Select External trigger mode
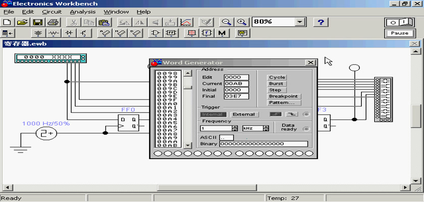 point(244,115)
